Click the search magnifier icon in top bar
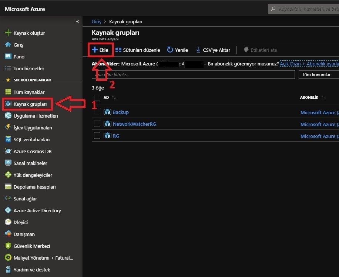The height and width of the screenshot is (277, 339). click(273, 9)
